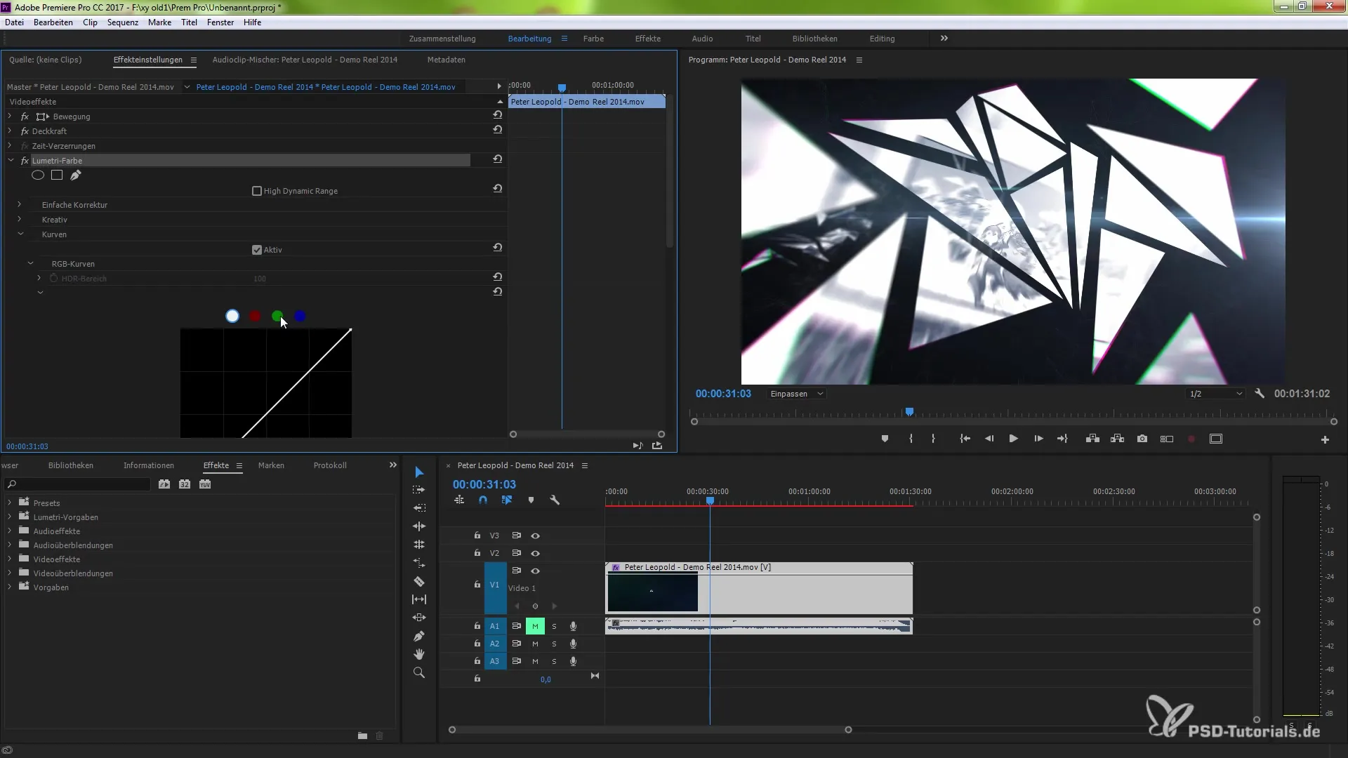Reset the Deckkraft effect
The image size is (1348, 758).
point(497,130)
